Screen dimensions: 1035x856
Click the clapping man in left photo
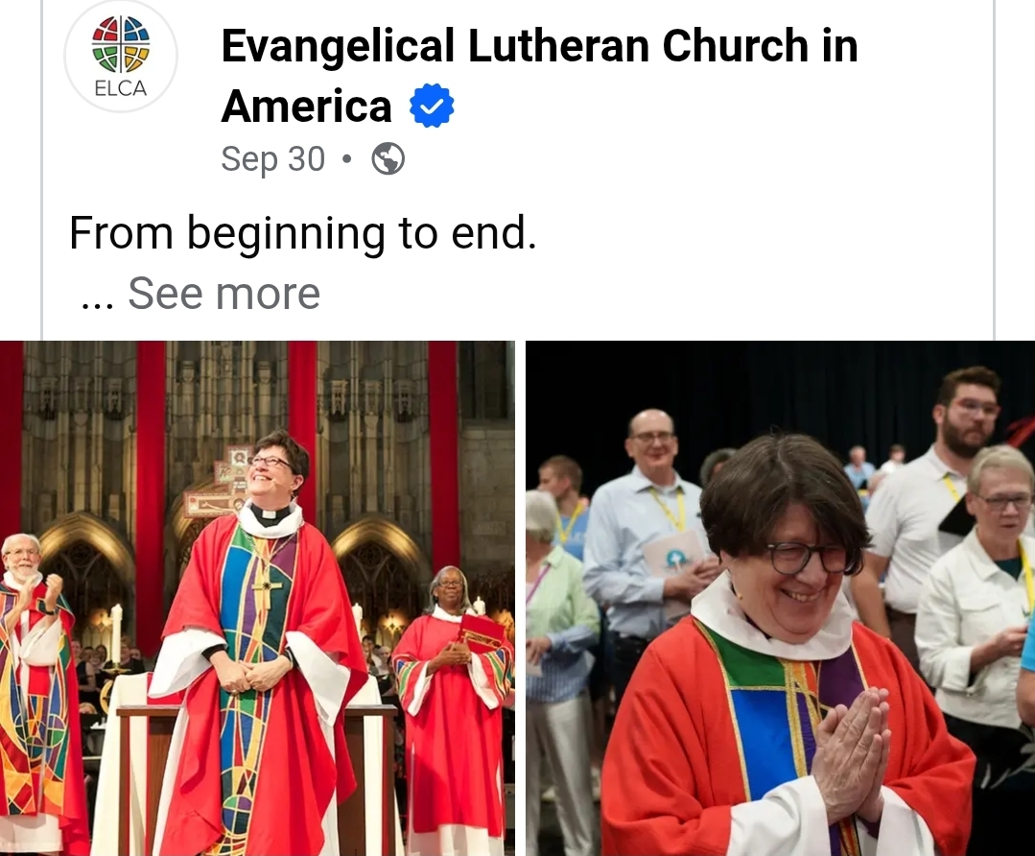point(35,687)
